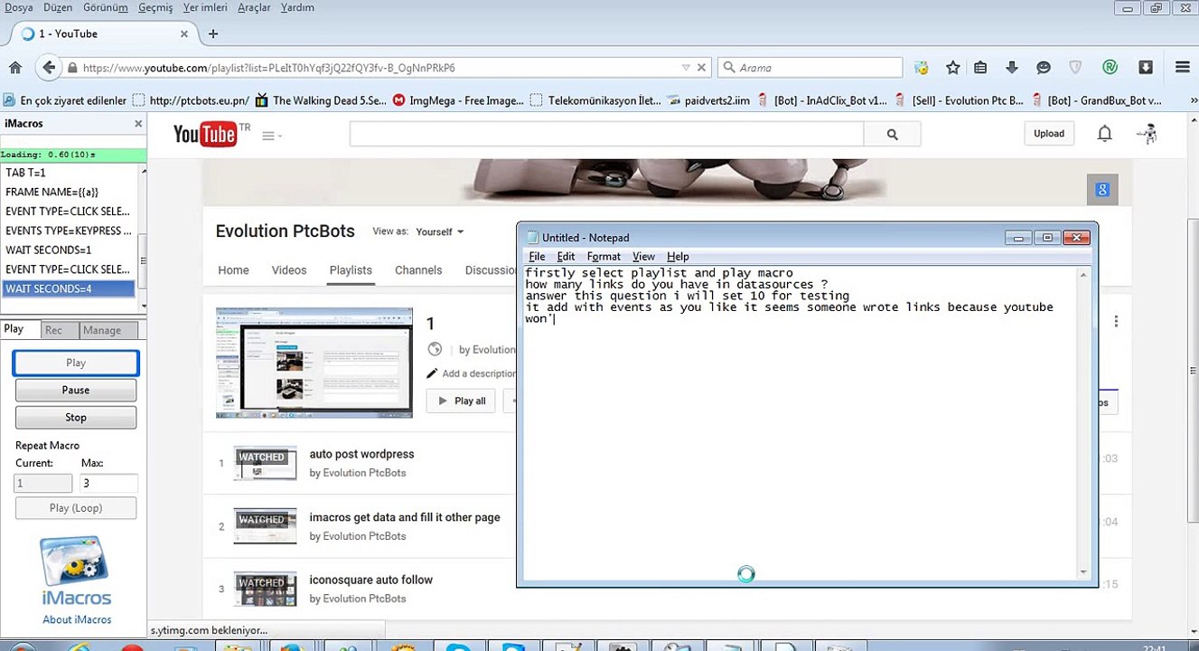Open the URL bar history dropdown arrow
The width and height of the screenshot is (1199, 651).
click(x=687, y=68)
